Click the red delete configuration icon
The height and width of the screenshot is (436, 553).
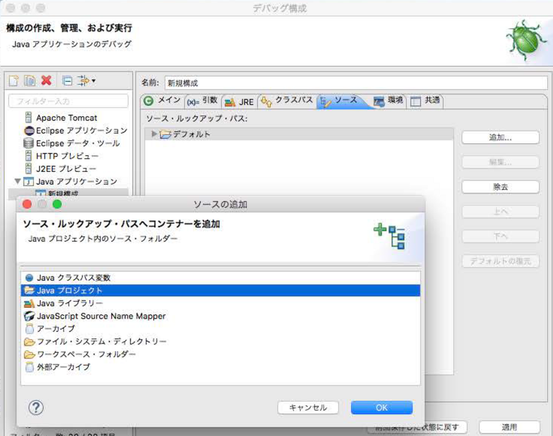pos(46,81)
